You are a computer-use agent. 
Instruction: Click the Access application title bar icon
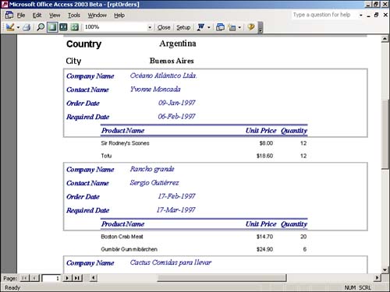(x=5, y=4)
